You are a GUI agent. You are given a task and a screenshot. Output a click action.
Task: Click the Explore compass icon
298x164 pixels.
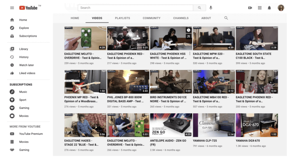click(x=12, y=28)
